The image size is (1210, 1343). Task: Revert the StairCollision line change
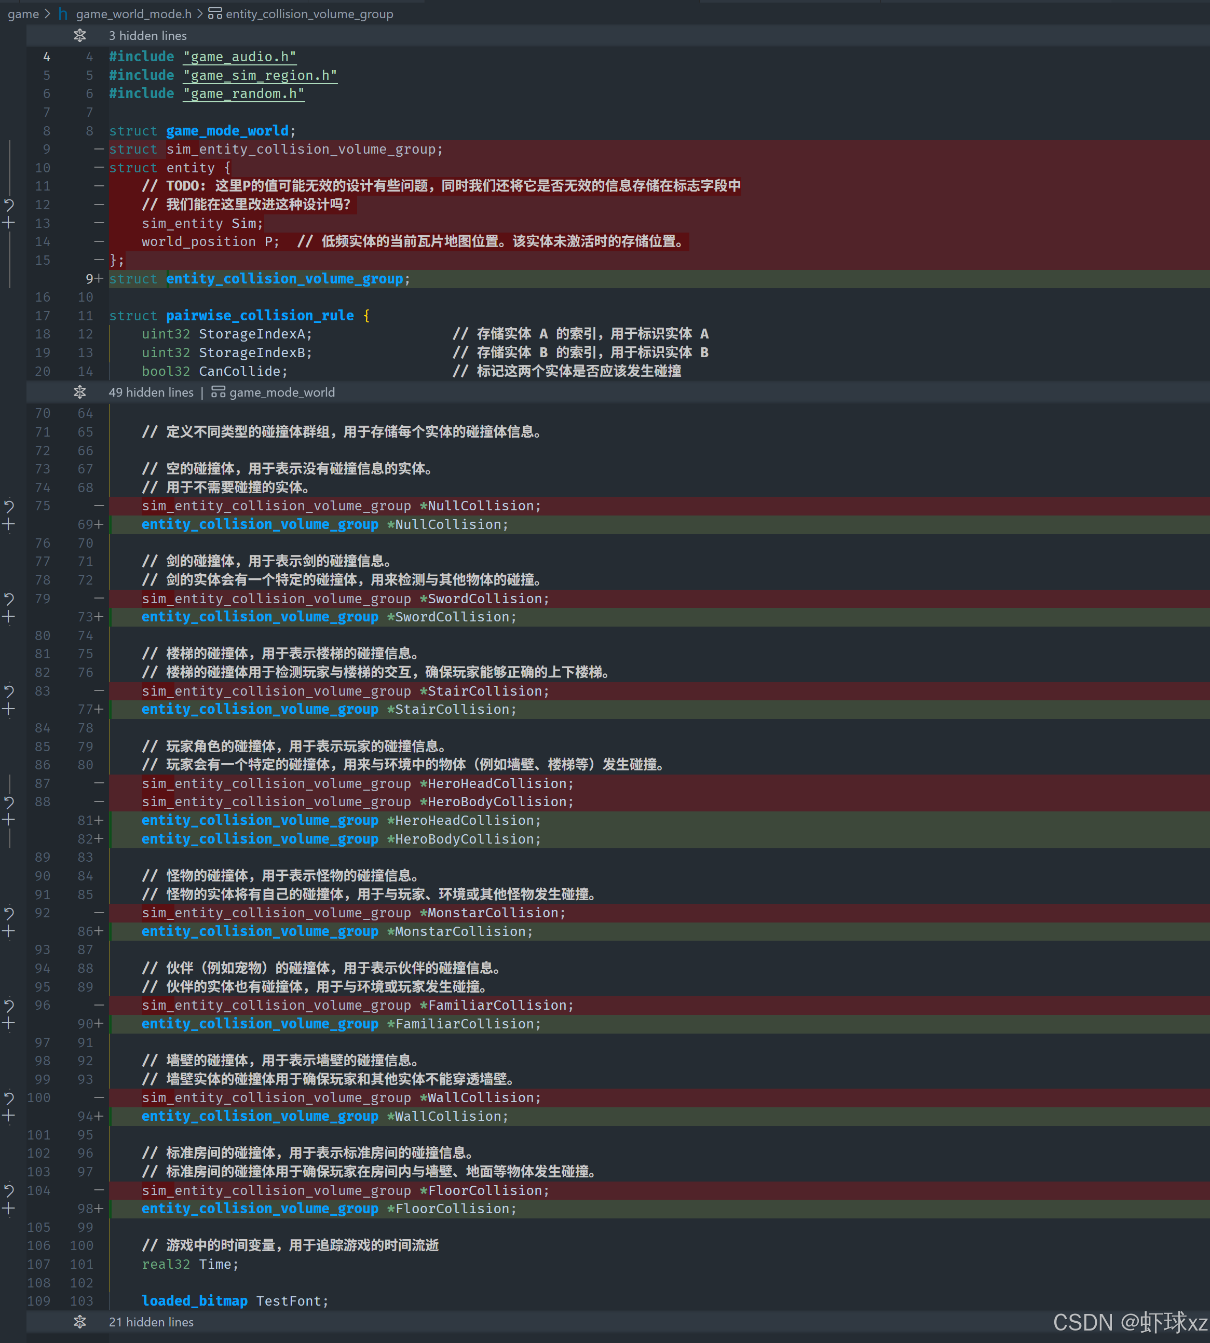(x=9, y=691)
